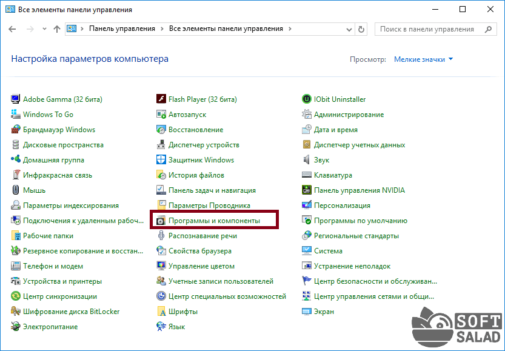505x351 pixels.
Task: Open the Шифрование диска BitLocker icon
Action: point(16,312)
